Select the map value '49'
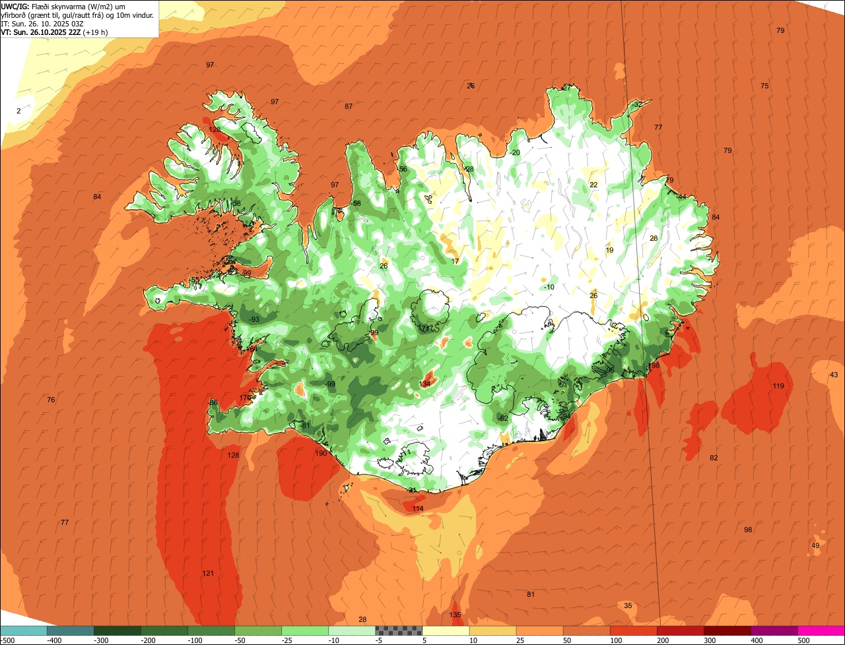The width and height of the screenshot is (845, 645). 815,545
